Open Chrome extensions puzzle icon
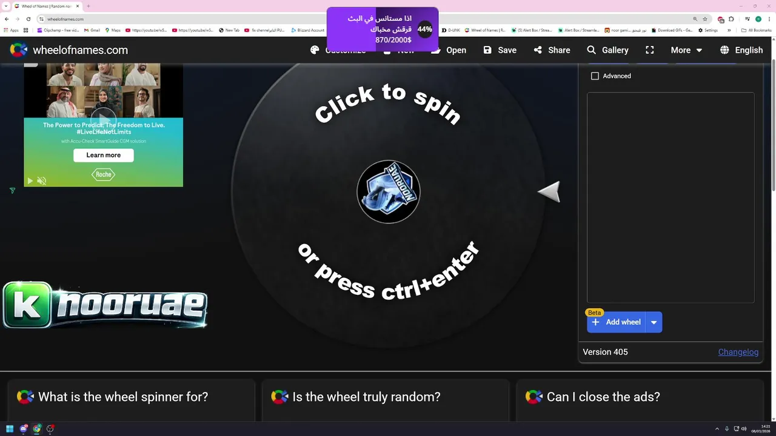The width and height of the screenshot is (776, 436). pos(731,19)
